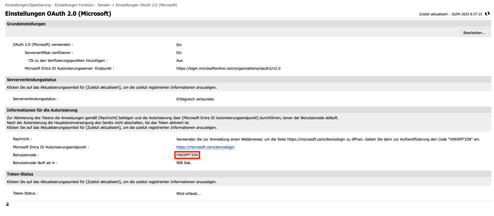Click the back-to-top arrow icon

click(8, 204)
